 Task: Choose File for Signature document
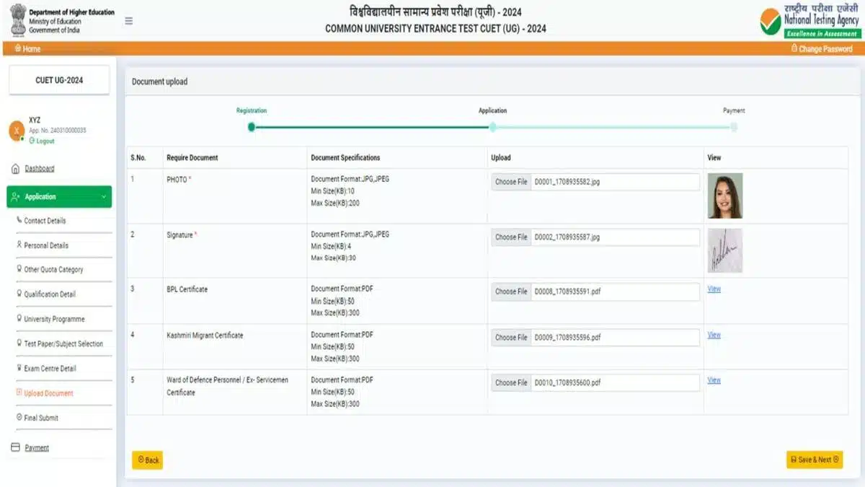pyautogui.click(x=511, y=237)
